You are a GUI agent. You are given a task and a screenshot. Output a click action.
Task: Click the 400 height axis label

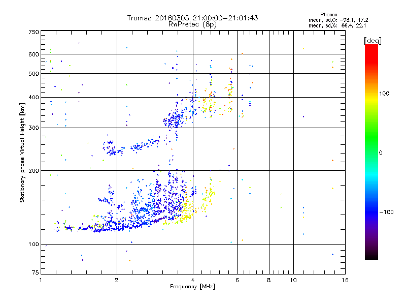pos(33,98)
